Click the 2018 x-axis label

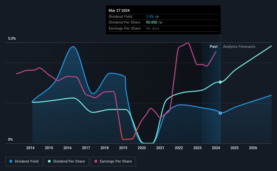coord(105,148)
